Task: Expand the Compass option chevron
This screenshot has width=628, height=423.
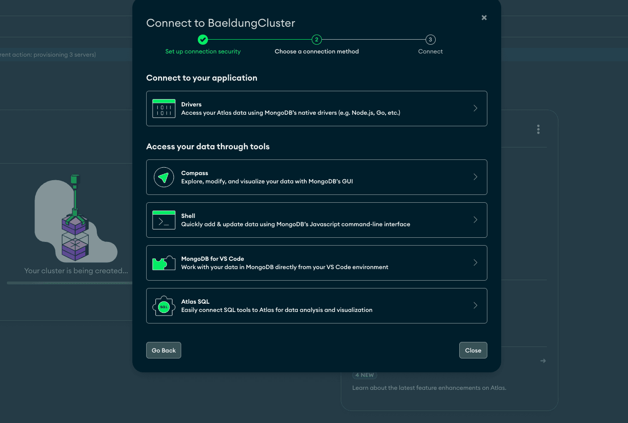Action: pyautogui.click(x=475, y=177)
